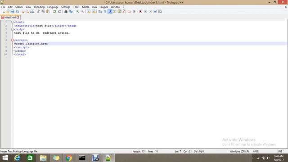
Task: Open the File menu
Action: click(3, 7)
